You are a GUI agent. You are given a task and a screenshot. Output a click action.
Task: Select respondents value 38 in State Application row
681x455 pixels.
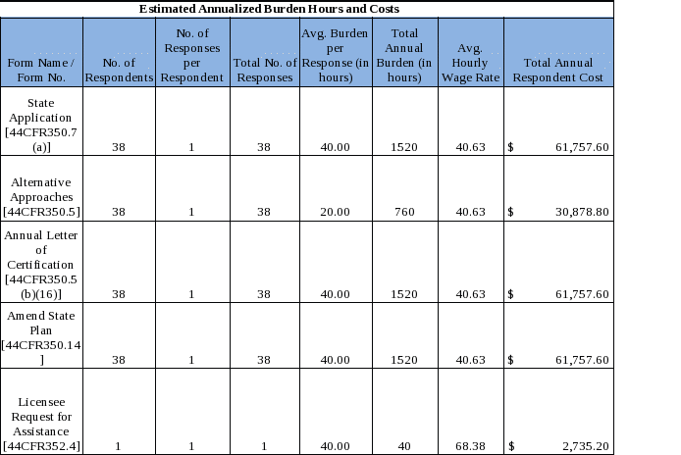(x=119, y=147)
